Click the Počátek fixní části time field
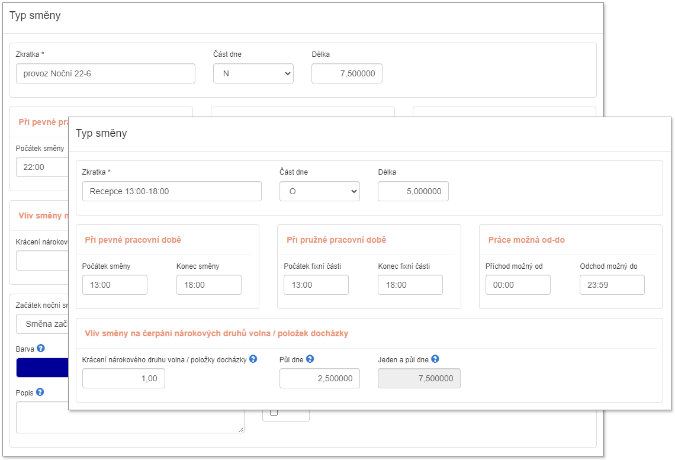Image resolution: width=675 pixels, height=460 pixels. 316,285
